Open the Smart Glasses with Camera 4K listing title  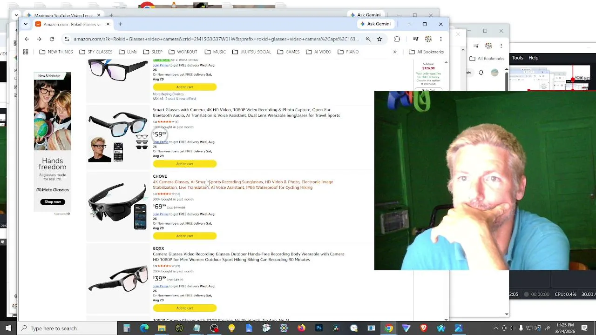[246, 113]
